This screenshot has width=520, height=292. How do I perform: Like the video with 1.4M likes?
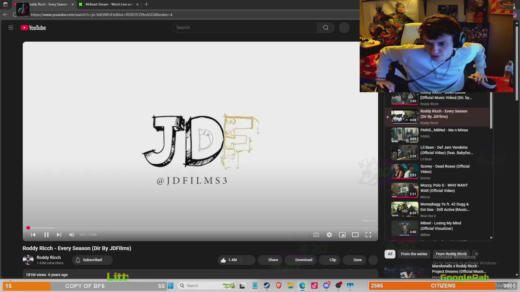point(229,260)
